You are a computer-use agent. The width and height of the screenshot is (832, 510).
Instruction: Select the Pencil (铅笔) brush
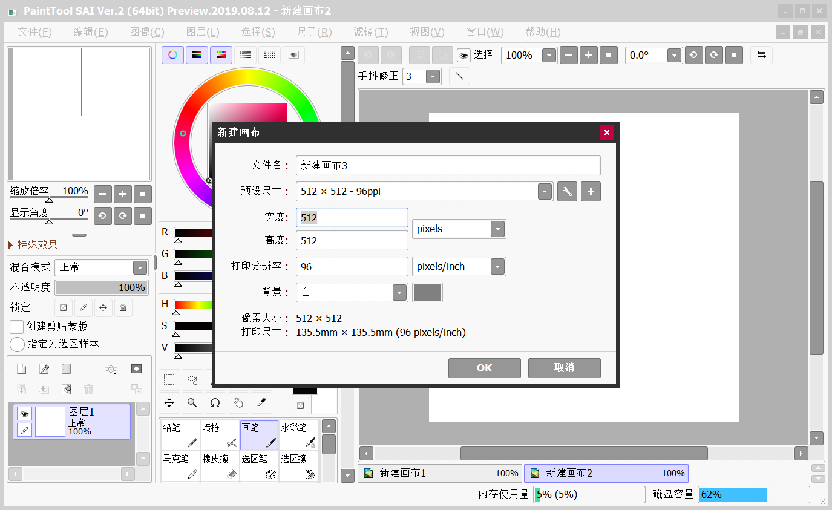tap(180, 436)
